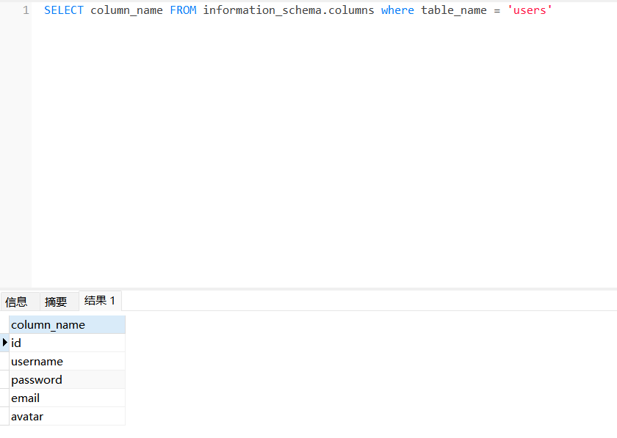Image resolution: width=617 pixels, height=438 pixels.
Task: Click the password result cell
Action: pos(67,379)
